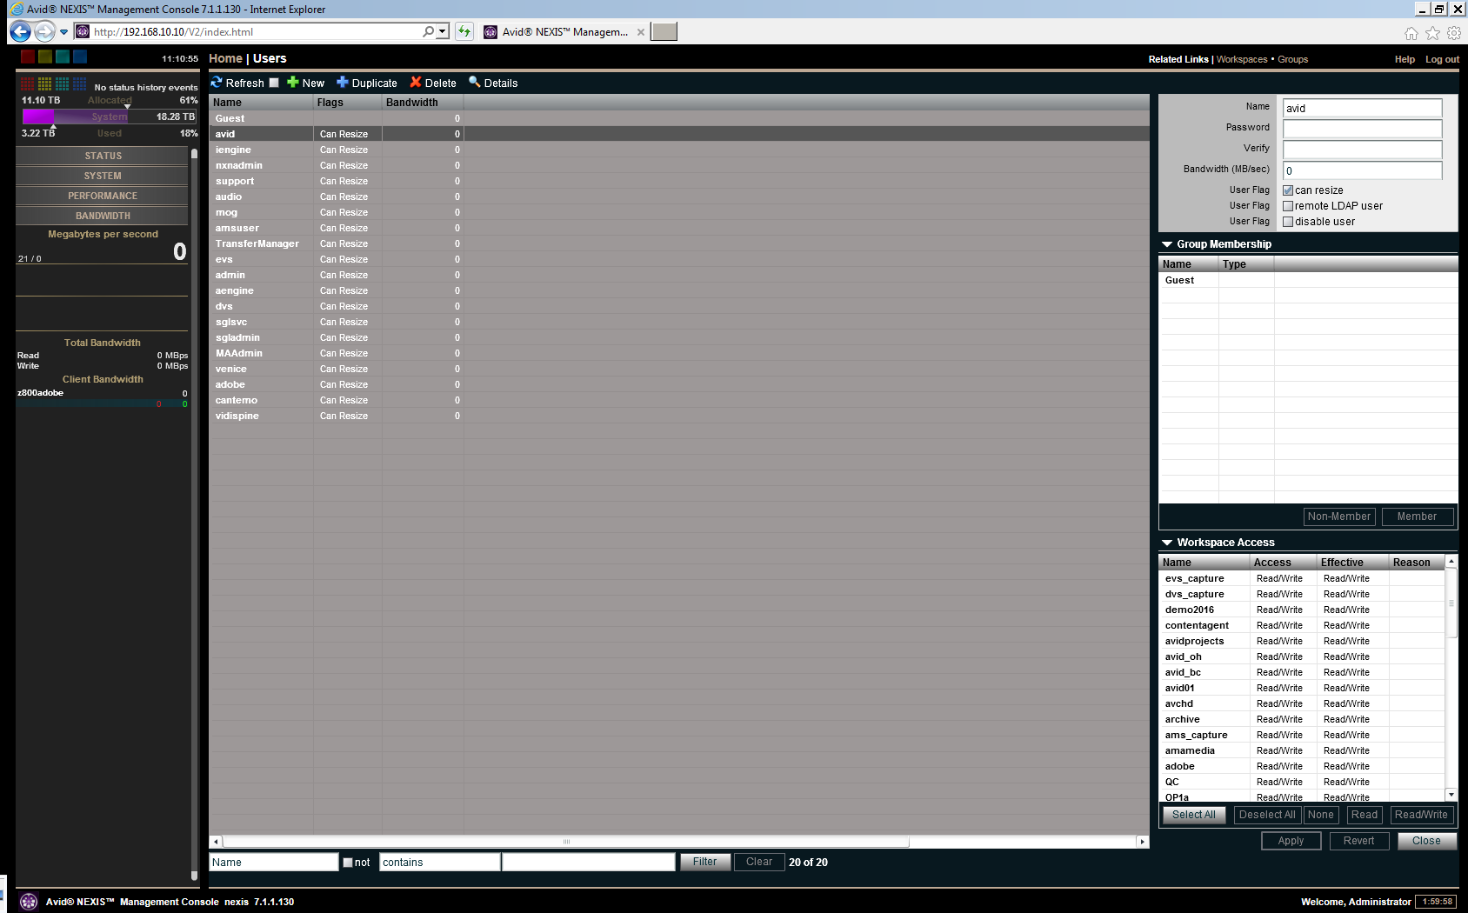Expand the STATUS sidebar section
Image resolution: width=1468 pixels, height=913 pixels.
coord(103,156)
